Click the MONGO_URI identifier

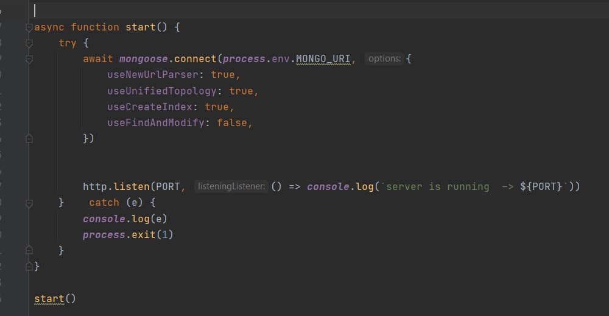(323, 59)
